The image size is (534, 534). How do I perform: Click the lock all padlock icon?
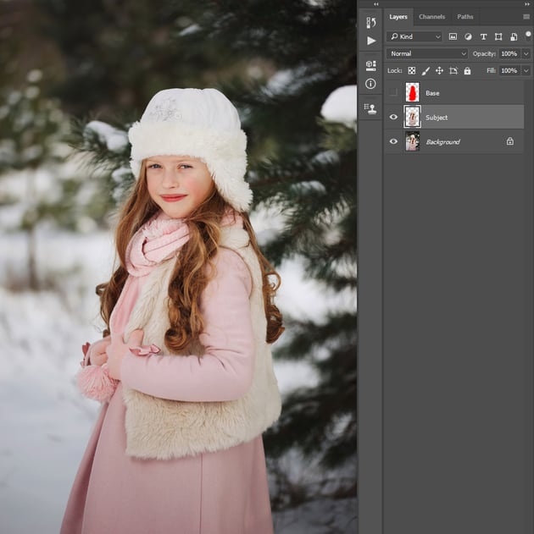point(467,71)
